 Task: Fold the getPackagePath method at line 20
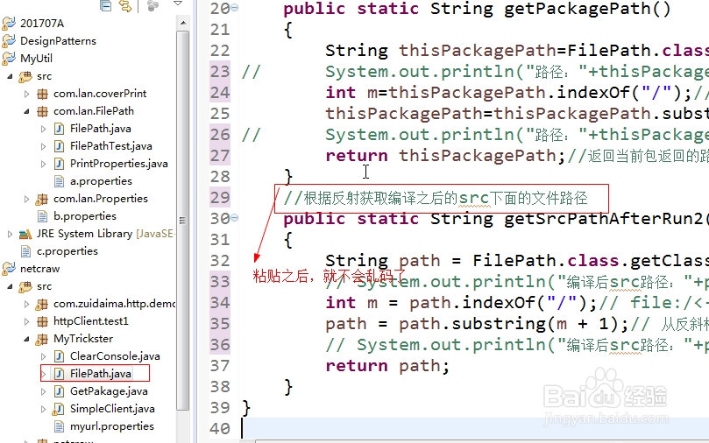point(235,7)
